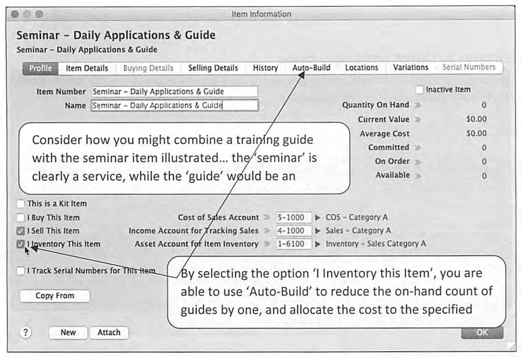Click Income Account for Tracking Sales arrows
Image resolution: width=522 pixels, height=358 pixels.
coord(267,230)
